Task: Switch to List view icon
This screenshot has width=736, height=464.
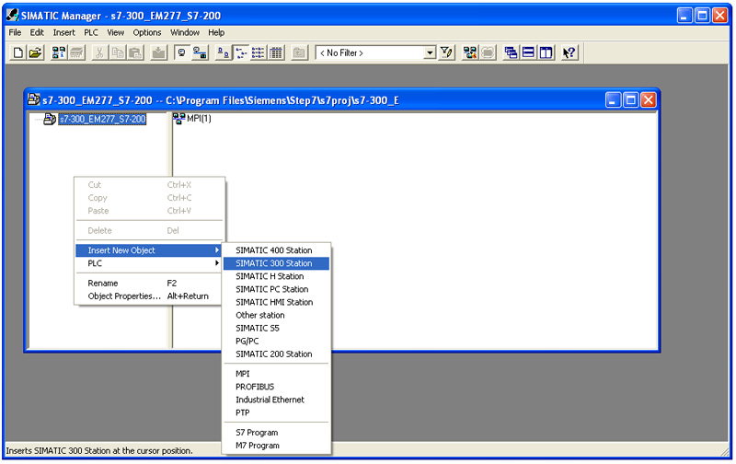Action: tap(259, 52)
